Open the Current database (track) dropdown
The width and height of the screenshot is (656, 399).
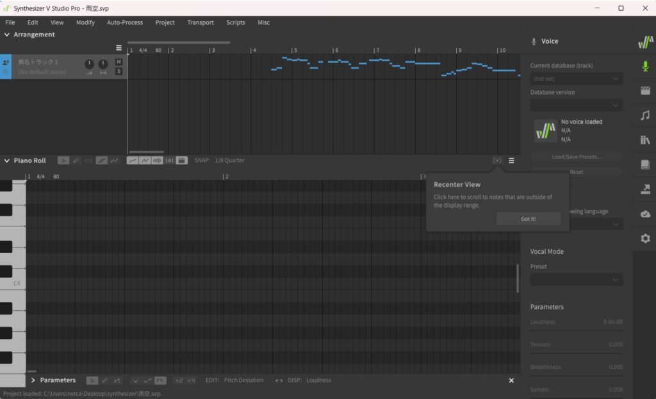(x=576, y=79)
